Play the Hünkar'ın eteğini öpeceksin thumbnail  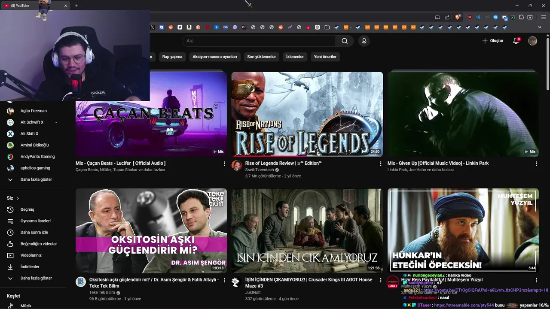(463, 230)
